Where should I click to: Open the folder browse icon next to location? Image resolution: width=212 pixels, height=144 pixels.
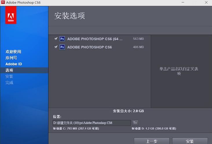(135, 123)
